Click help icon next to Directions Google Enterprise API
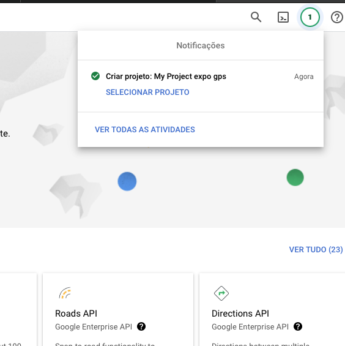 [298, 326]
